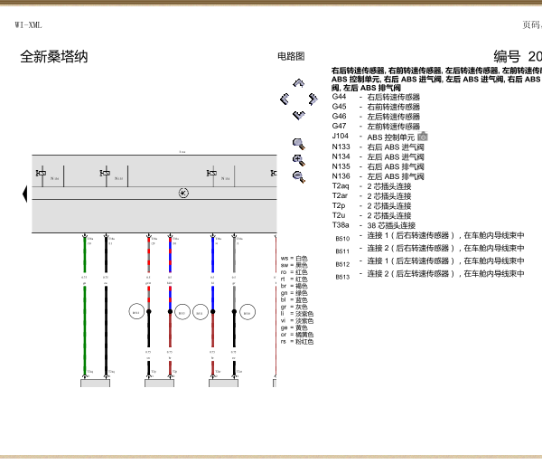Select the B510 连接 1 后右转速传感器 entry

tap(430, 236)
